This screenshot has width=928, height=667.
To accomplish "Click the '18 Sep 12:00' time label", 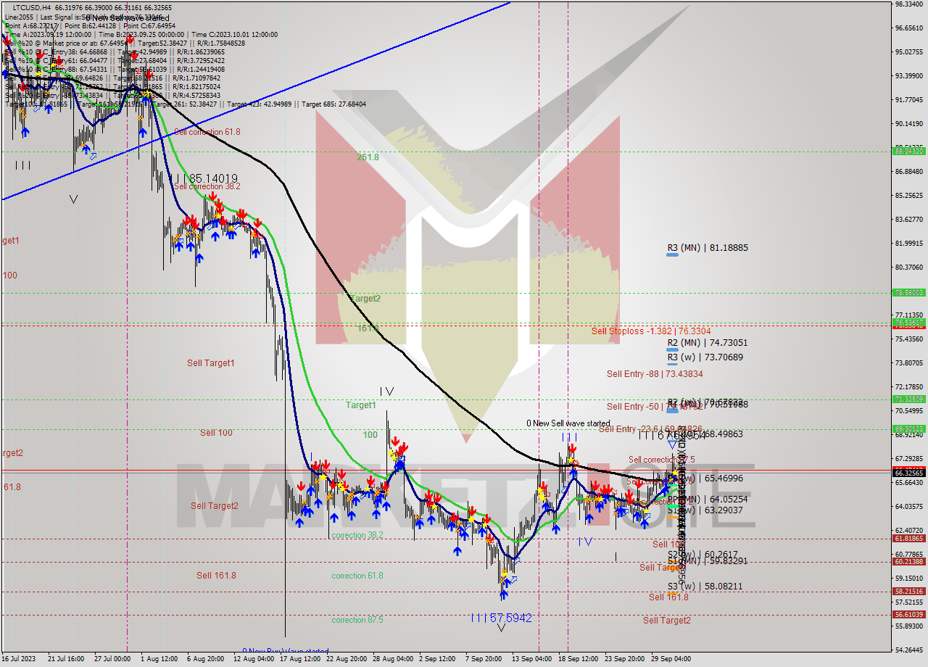I will click(x=578, y=659).
